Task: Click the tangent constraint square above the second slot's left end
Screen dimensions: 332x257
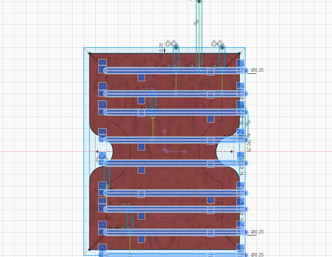Action: tap(103, 86)
